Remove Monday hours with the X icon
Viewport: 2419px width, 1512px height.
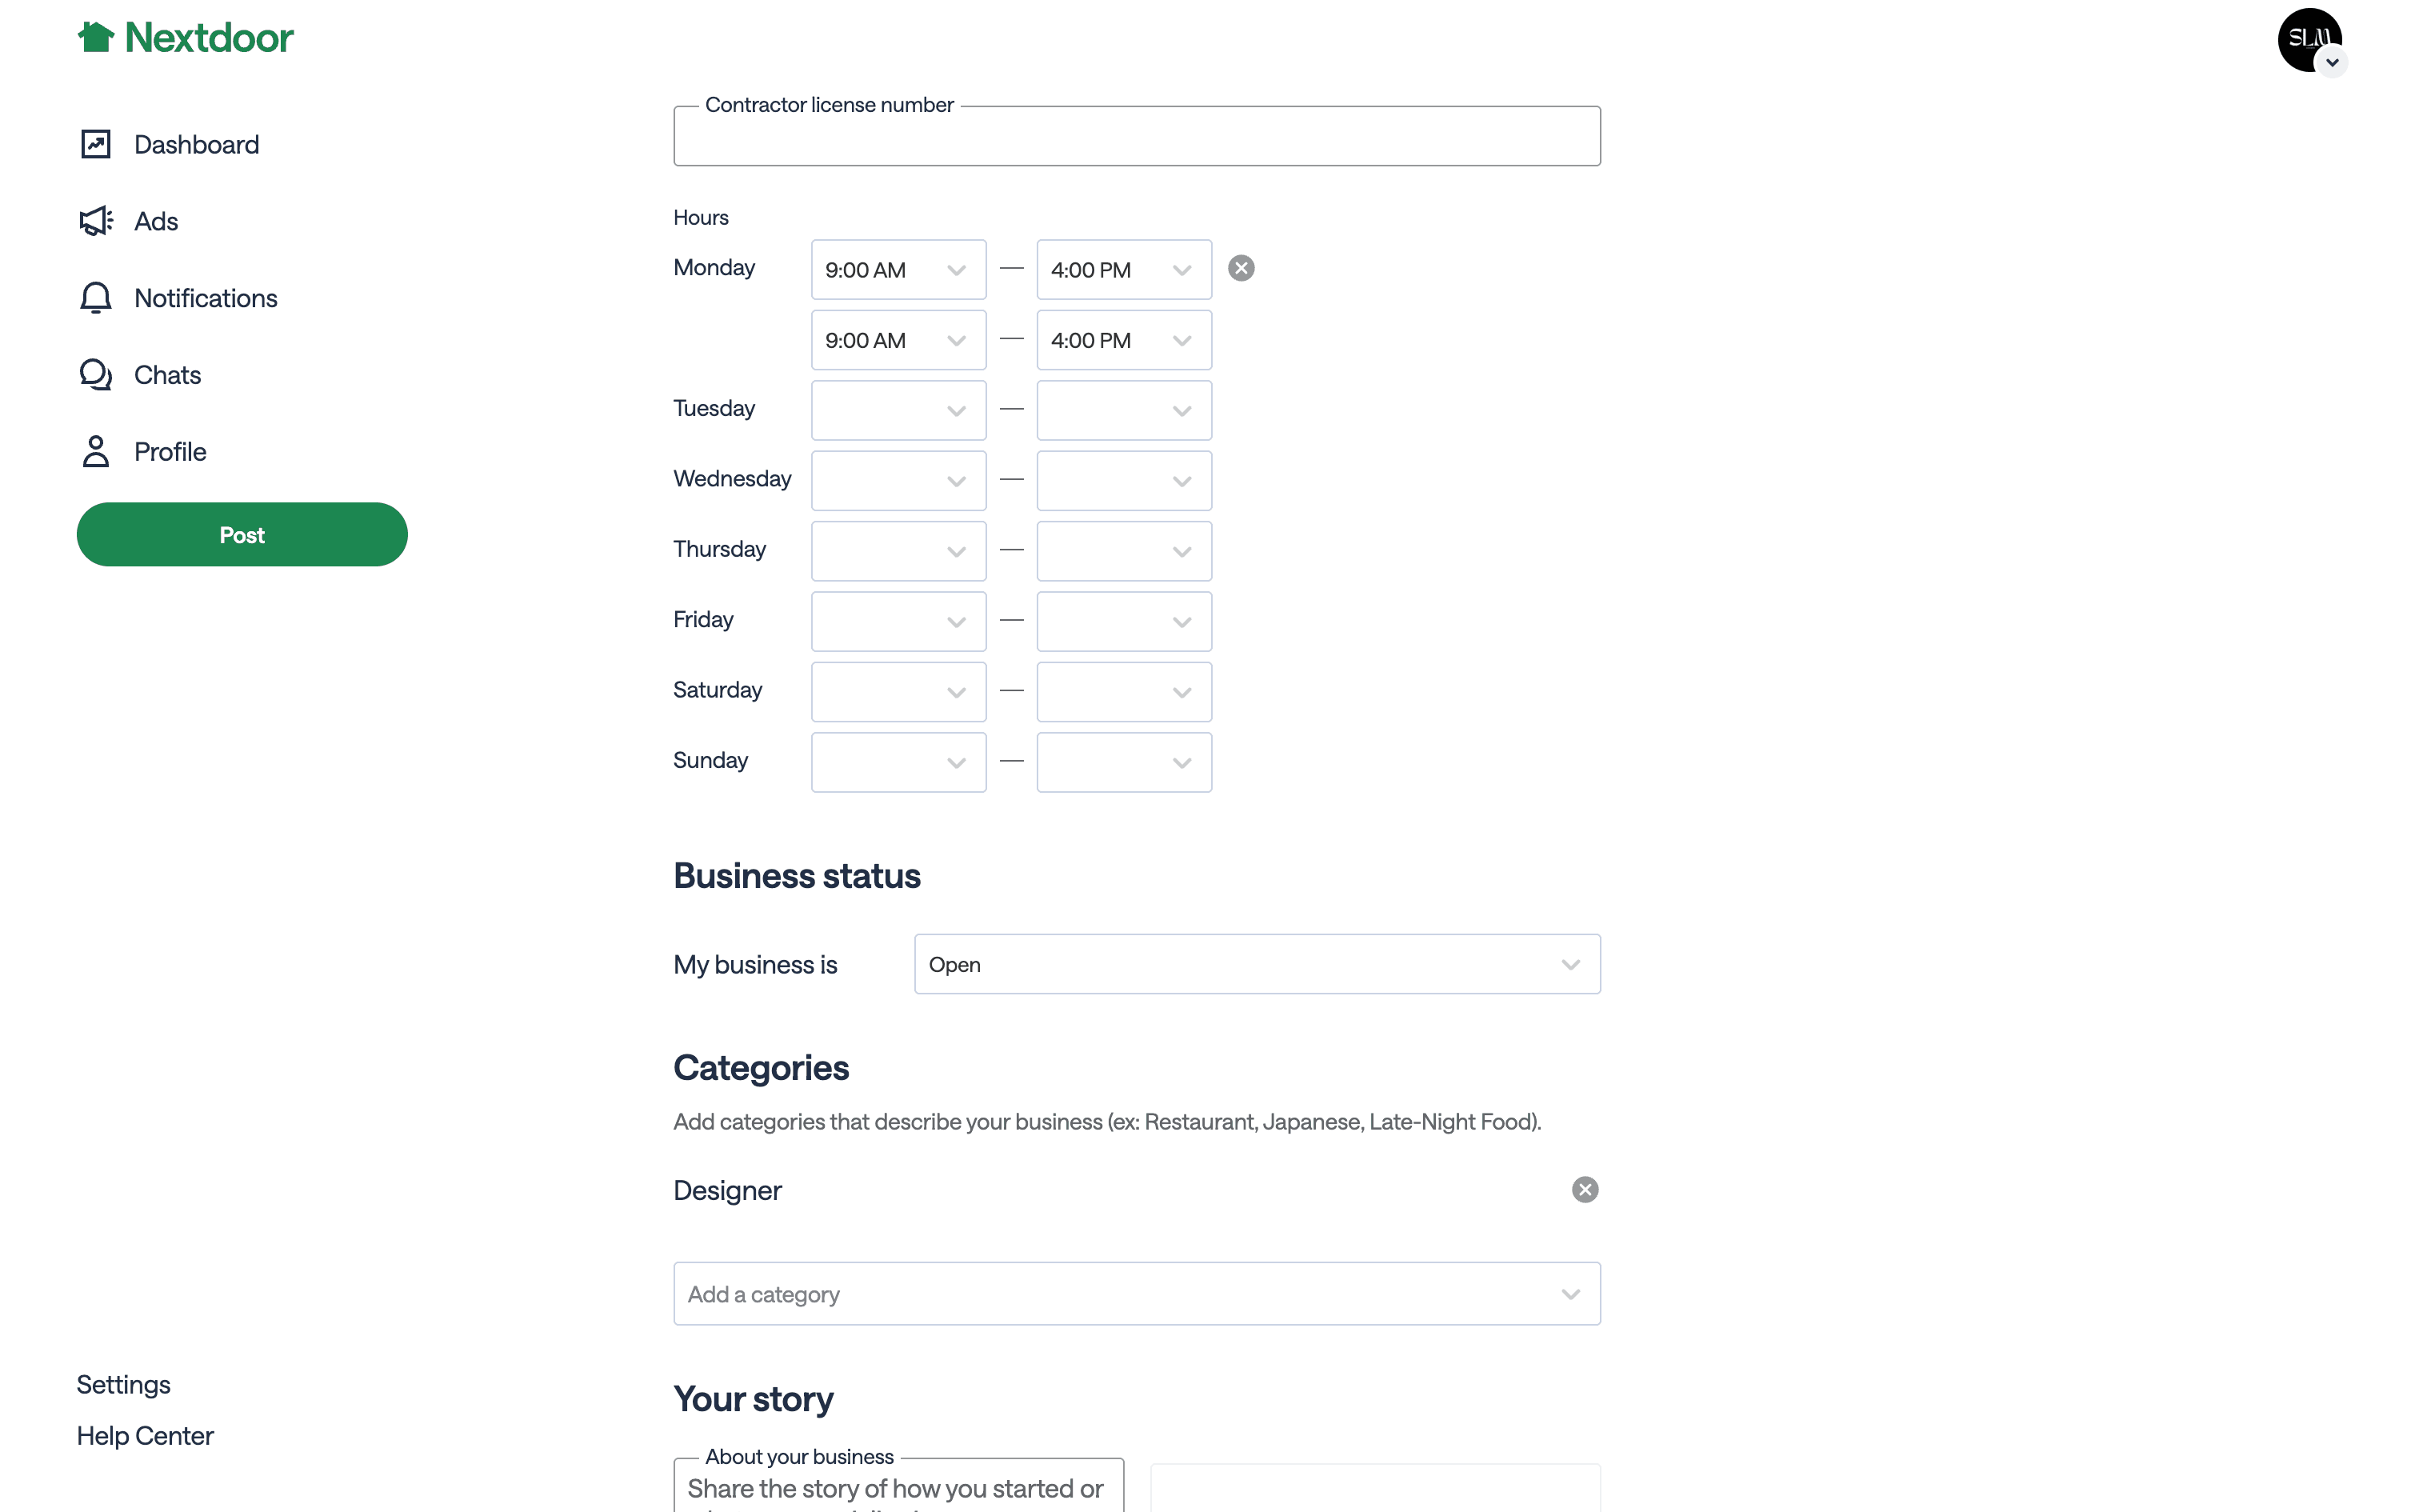pyautogui.click(x=1241, y=268)
